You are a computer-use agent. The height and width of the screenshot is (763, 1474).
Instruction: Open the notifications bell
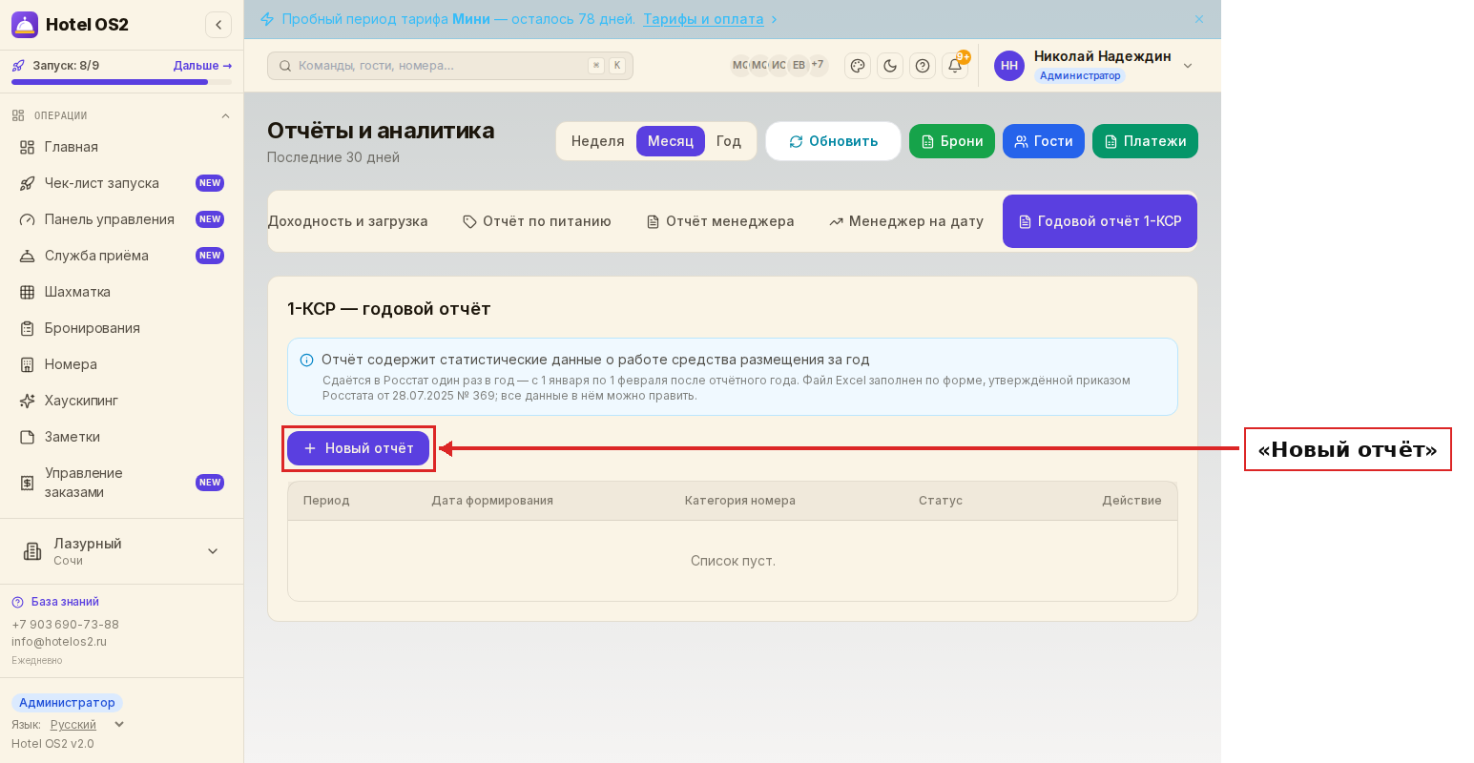click(955, 66)
